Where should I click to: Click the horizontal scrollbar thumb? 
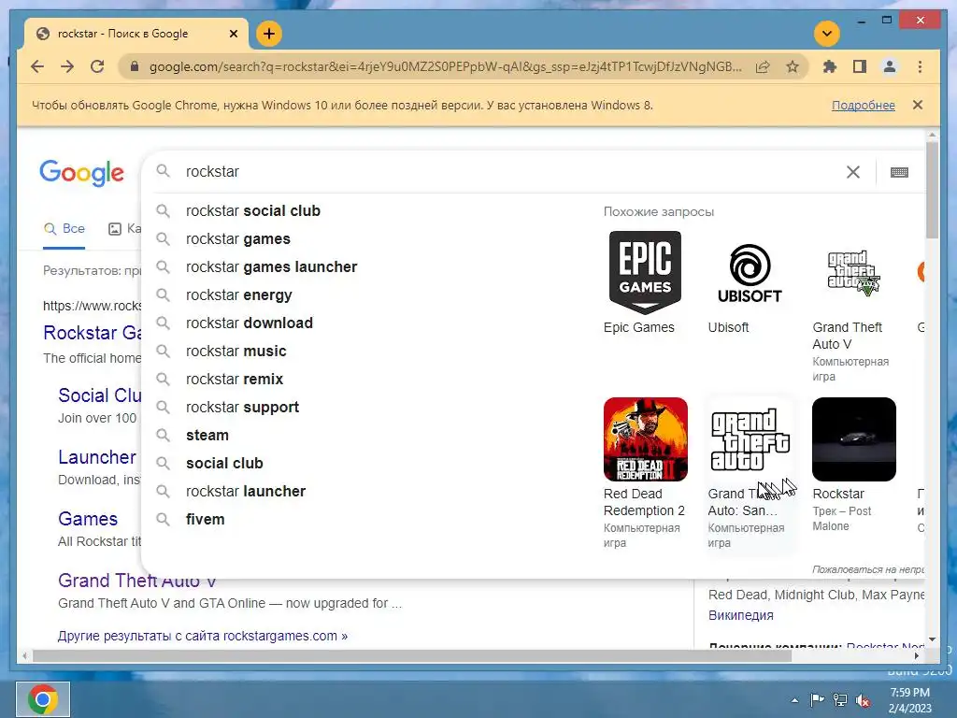(x=412, y=655)
